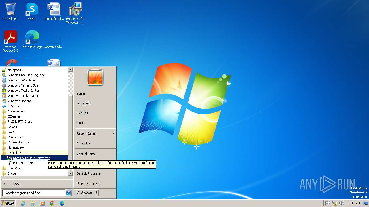
Task: Open Windows Update from programs list
Action: pyautogui.click(x=35, y=101)
